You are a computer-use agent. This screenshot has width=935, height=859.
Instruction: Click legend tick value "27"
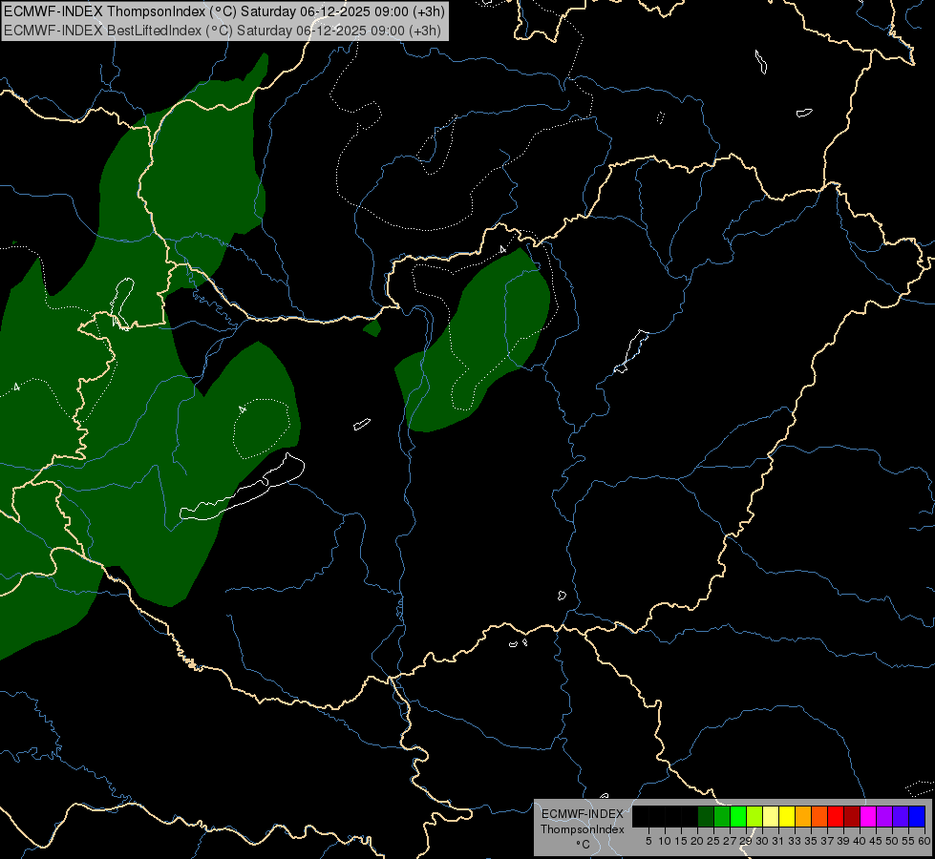(730, 841)
